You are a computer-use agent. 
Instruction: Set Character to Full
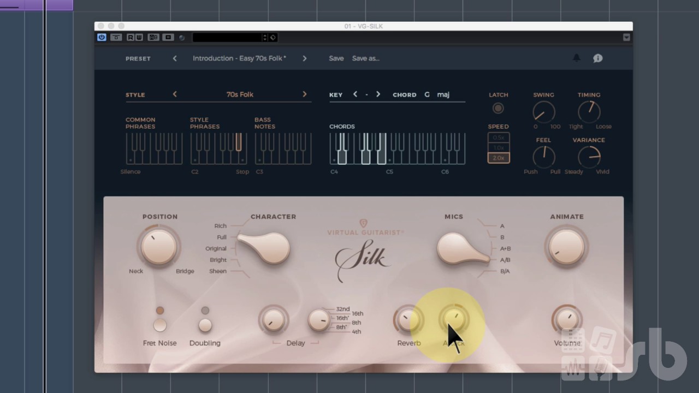coord(221,237)
